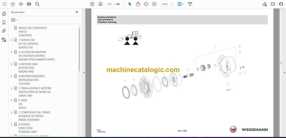Screen dimensions: 286x138
Task: Open the bookmarks options menu
Action: [x=14, y=20]
